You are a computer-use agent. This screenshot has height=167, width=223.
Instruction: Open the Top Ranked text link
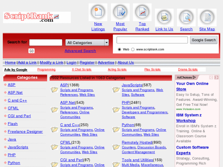pyautogui.click(x=142, y=26)
